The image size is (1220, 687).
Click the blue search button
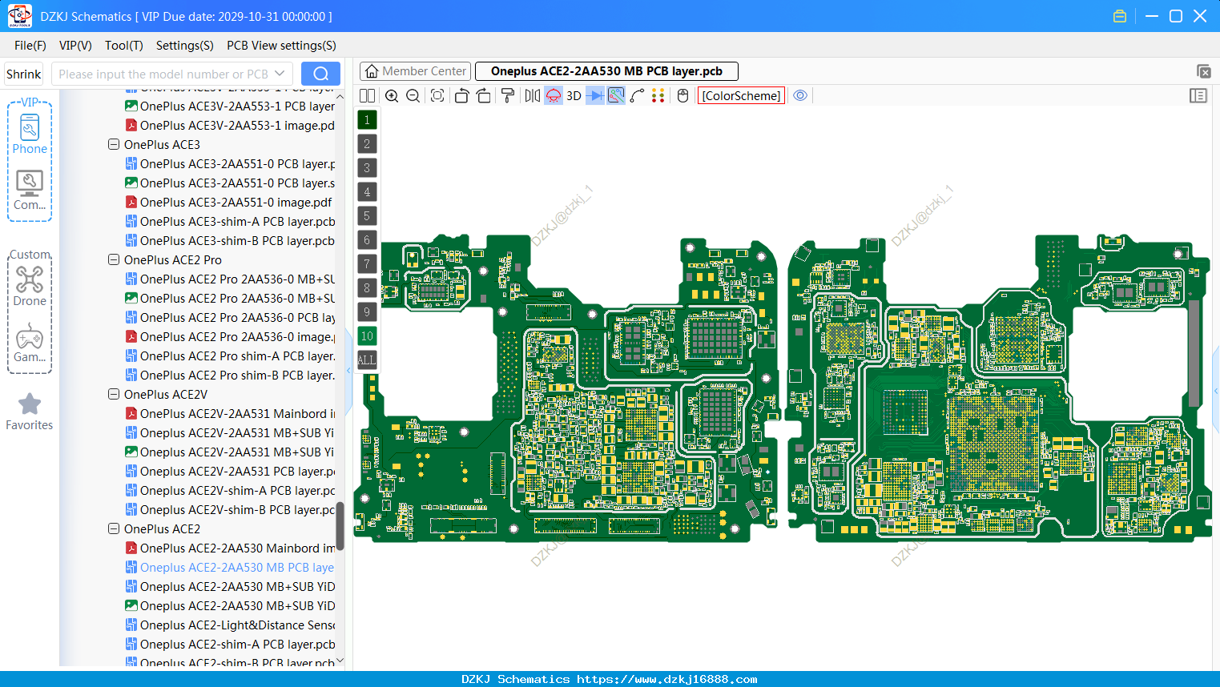pos(320,74)
